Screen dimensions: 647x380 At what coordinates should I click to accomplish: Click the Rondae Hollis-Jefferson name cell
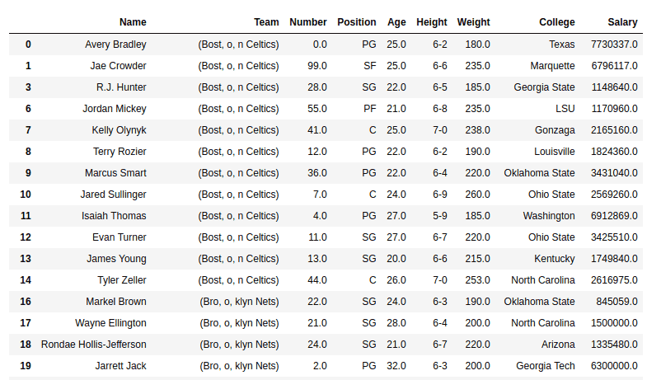point(94,345)
